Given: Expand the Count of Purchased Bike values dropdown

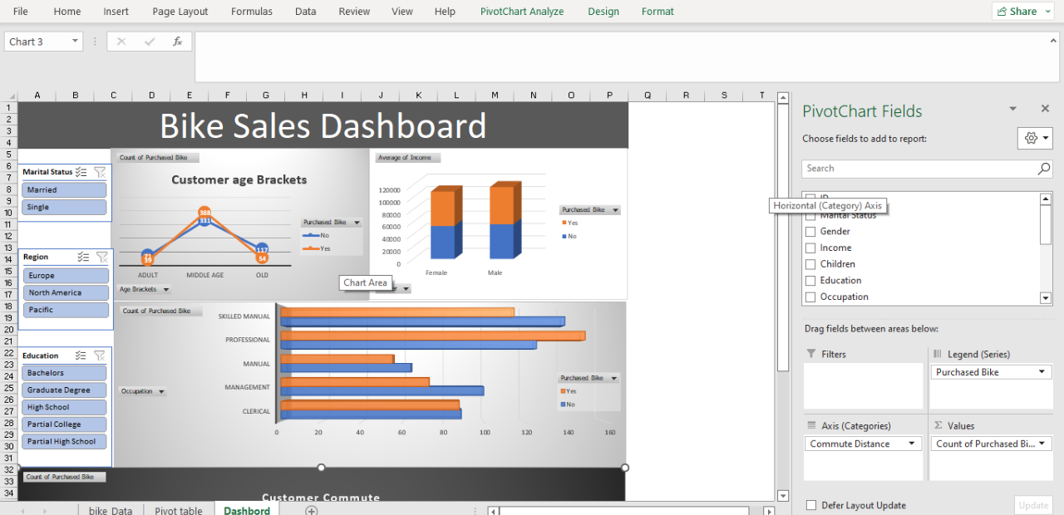Looking at the screenshot, I should pyautogui.click(x=1042, y=444).
